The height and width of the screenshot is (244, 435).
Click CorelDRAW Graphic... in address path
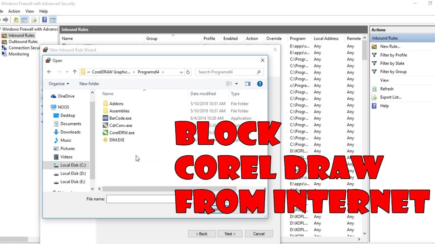tap(111, 72)
